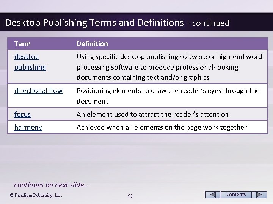Image resolution: width=273 pixels, height=204 pixels.
Task: Open the 'directional flow' link
Action: (x=38, y=91)
